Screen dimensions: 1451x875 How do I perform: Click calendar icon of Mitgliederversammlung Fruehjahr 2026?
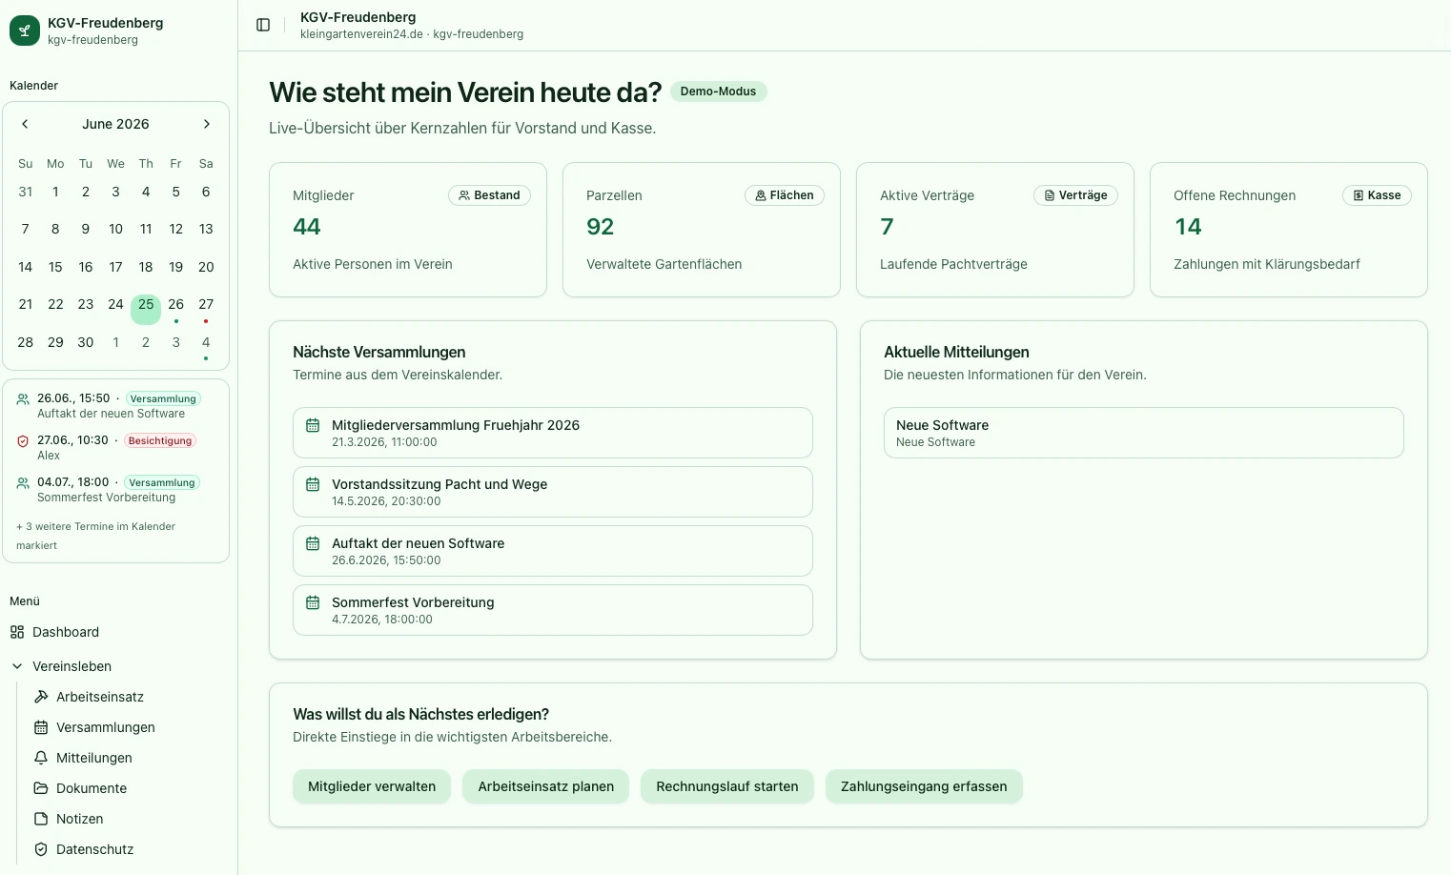[x=313, y=425]
